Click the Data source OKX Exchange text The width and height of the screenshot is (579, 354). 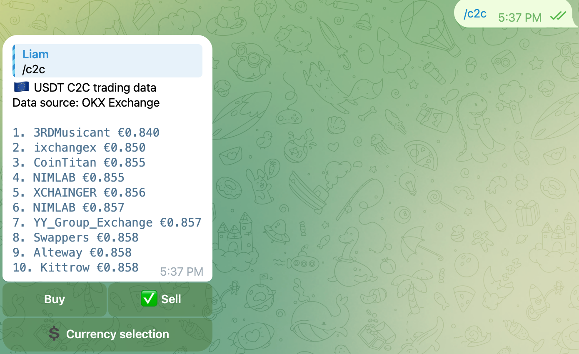(x=86, y=102)
